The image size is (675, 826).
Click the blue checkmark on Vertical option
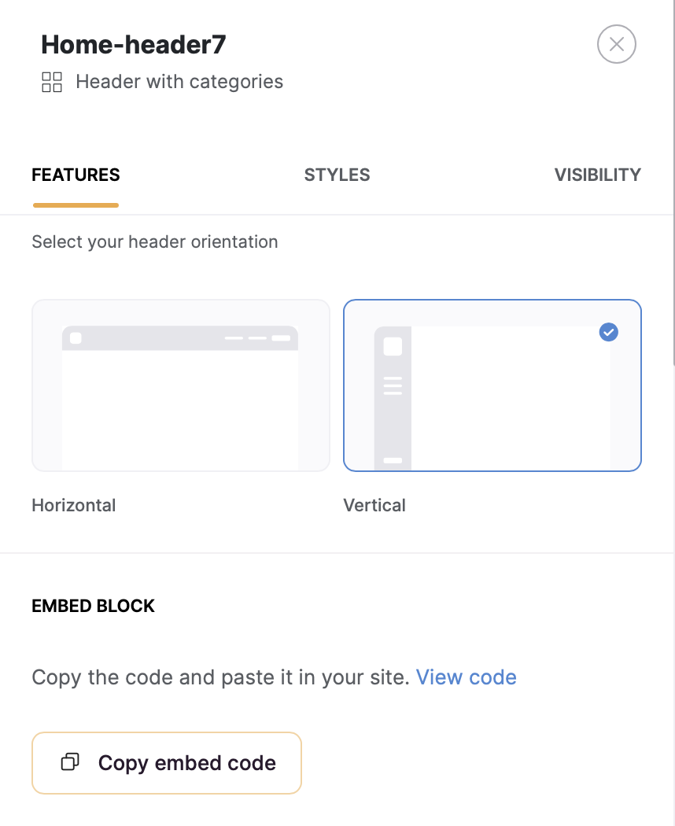pyautogui.click(x=609, y=332)
